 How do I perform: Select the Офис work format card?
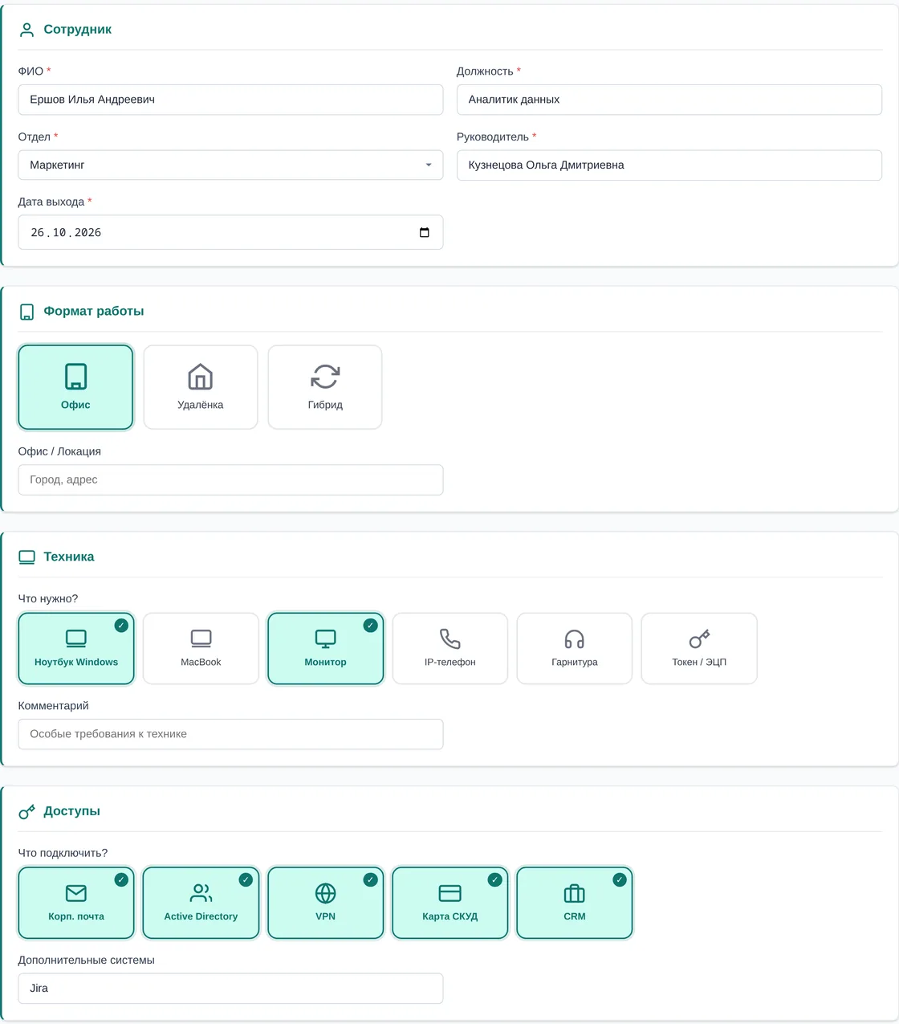(75, 387)
